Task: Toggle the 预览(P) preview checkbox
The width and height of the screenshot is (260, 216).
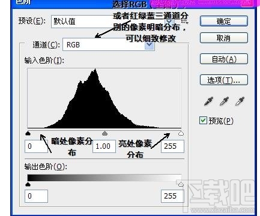Action: point(203,121)
